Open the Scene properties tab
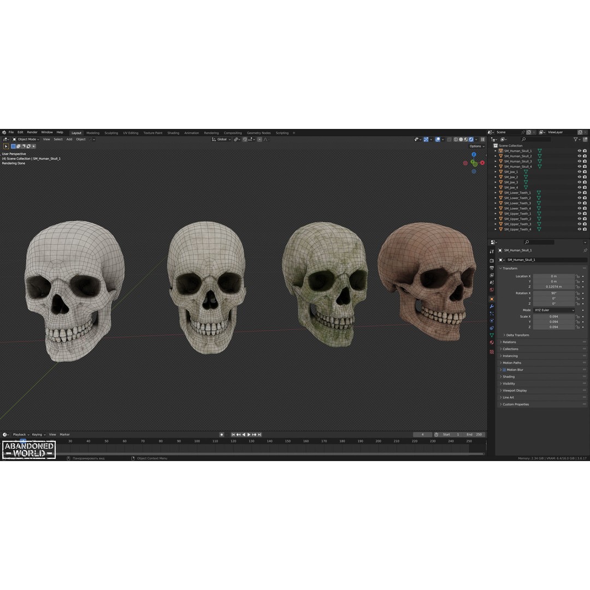 [x=492, y=282]
